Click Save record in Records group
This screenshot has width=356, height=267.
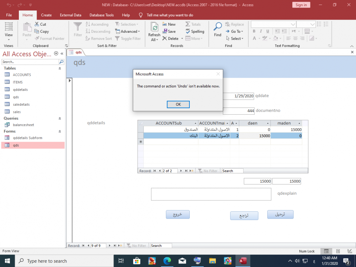pos(169,31)
